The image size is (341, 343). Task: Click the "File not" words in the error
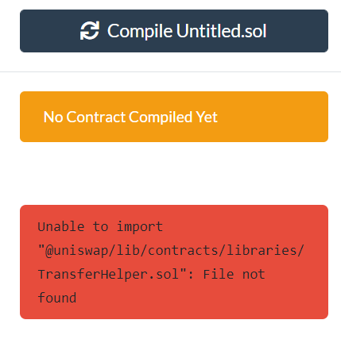pos(234,274)
